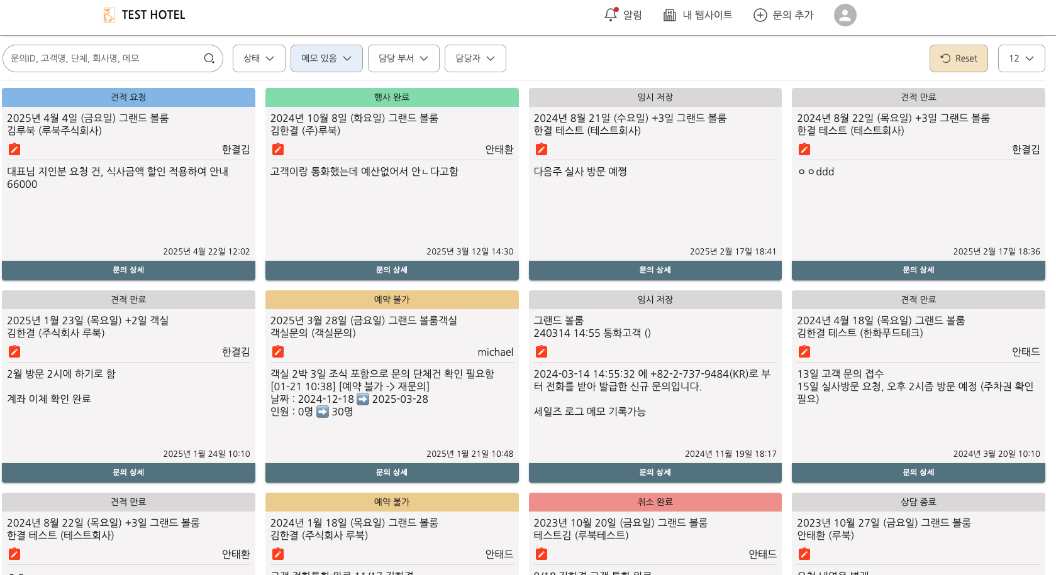Expand the 상태 filter dropdown
This screenshot has height=575, width=1056.
258,58
